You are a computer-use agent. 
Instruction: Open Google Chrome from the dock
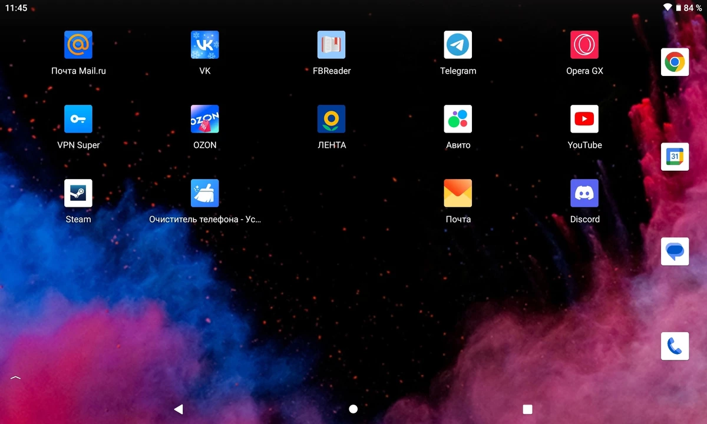(x=675, y=62)
